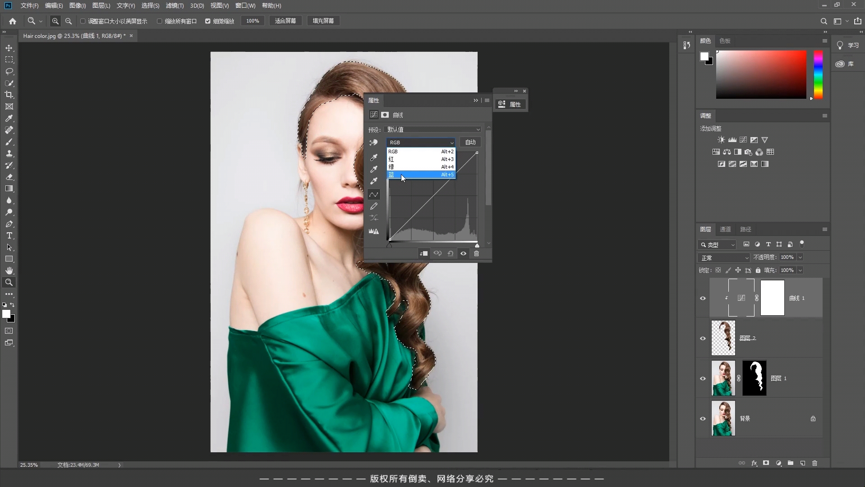Select the Hand tool
This screenshot has width=865, height=487.
pos(9,271)
